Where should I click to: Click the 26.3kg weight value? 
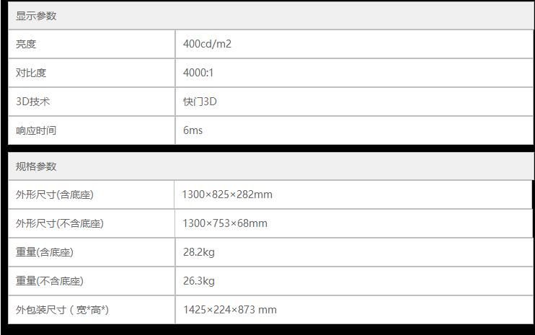point(198,281)
